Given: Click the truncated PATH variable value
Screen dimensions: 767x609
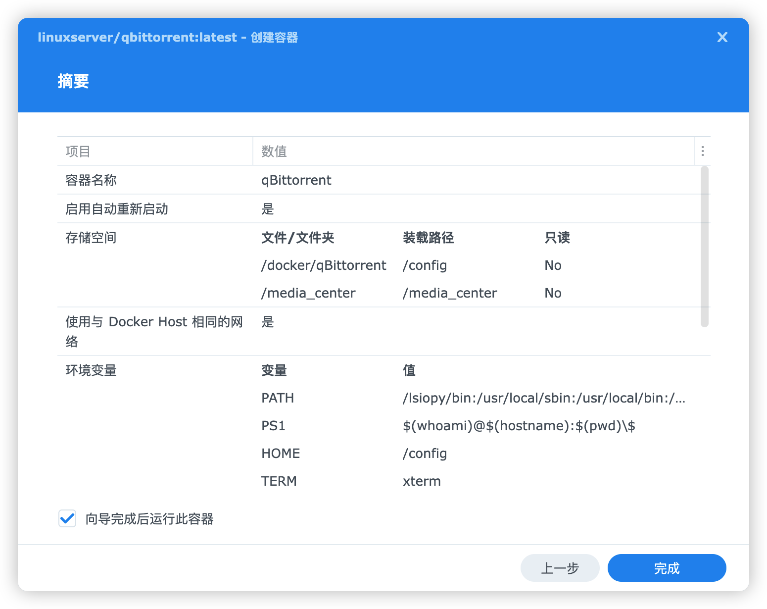Looking at the screenshot, I should pyautogui.click(x=543, y=398).
